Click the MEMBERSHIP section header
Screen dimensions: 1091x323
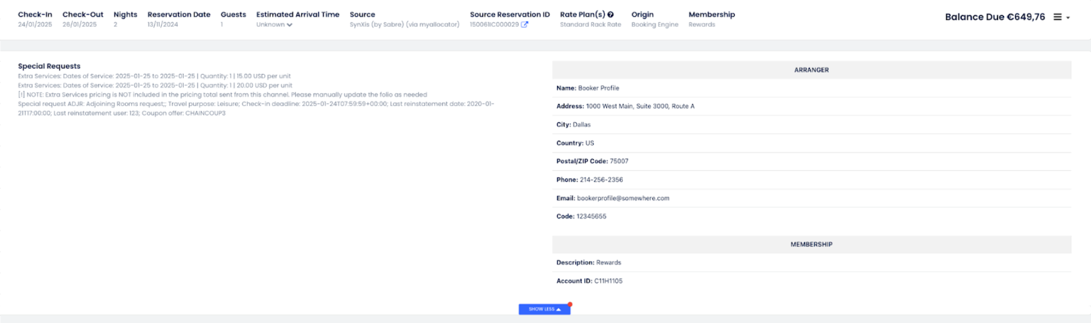[811, 244]
